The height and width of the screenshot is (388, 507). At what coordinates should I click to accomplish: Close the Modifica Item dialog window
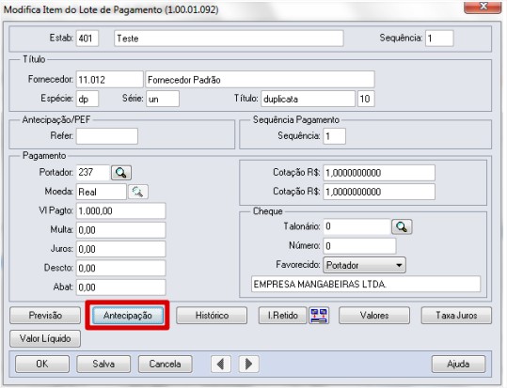pos(483,7)
